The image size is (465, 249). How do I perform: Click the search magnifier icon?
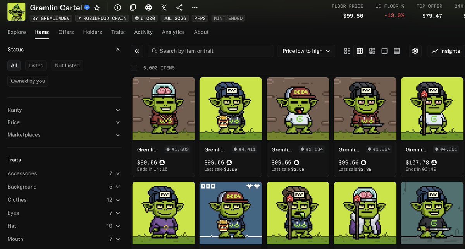[154, 51]
